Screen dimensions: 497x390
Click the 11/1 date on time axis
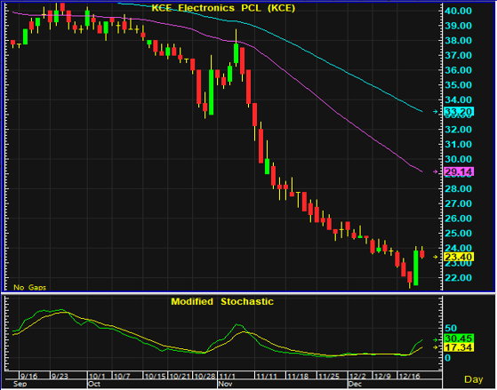pyautogui.click(x=228, y=377)
